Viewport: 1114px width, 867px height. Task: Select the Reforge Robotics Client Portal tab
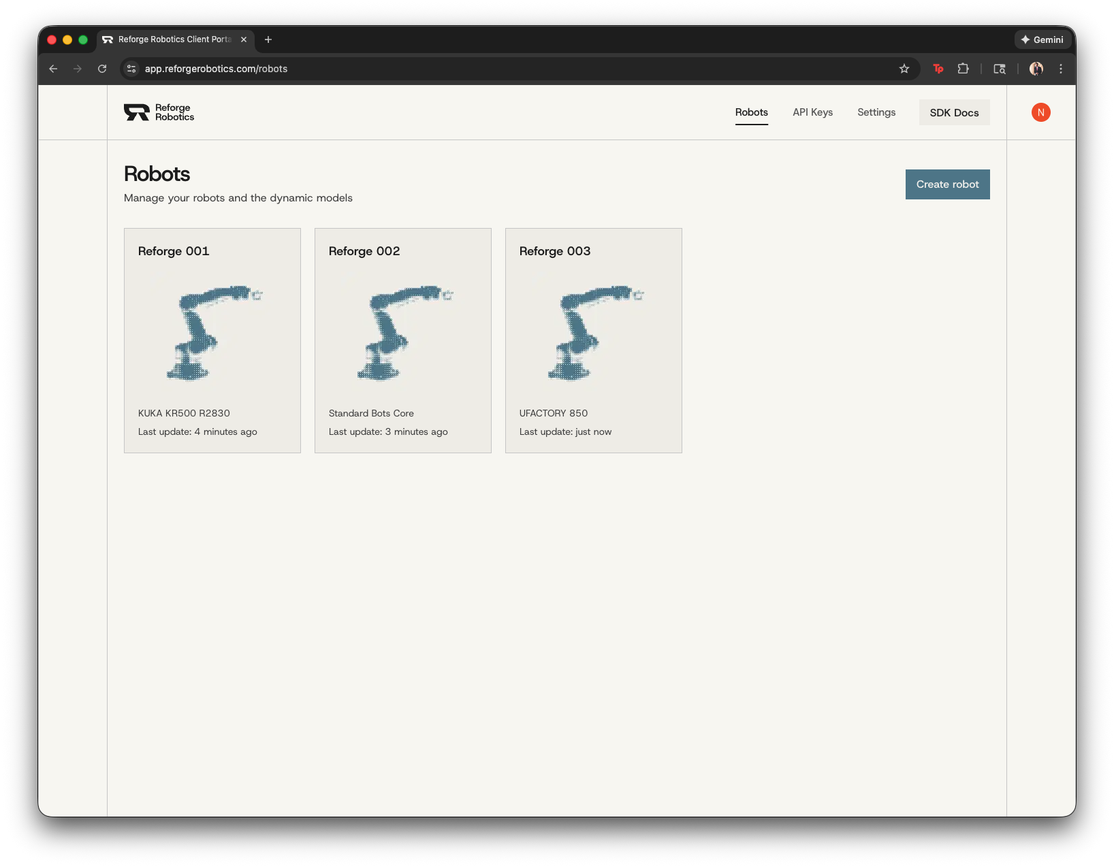coord(175,39)
